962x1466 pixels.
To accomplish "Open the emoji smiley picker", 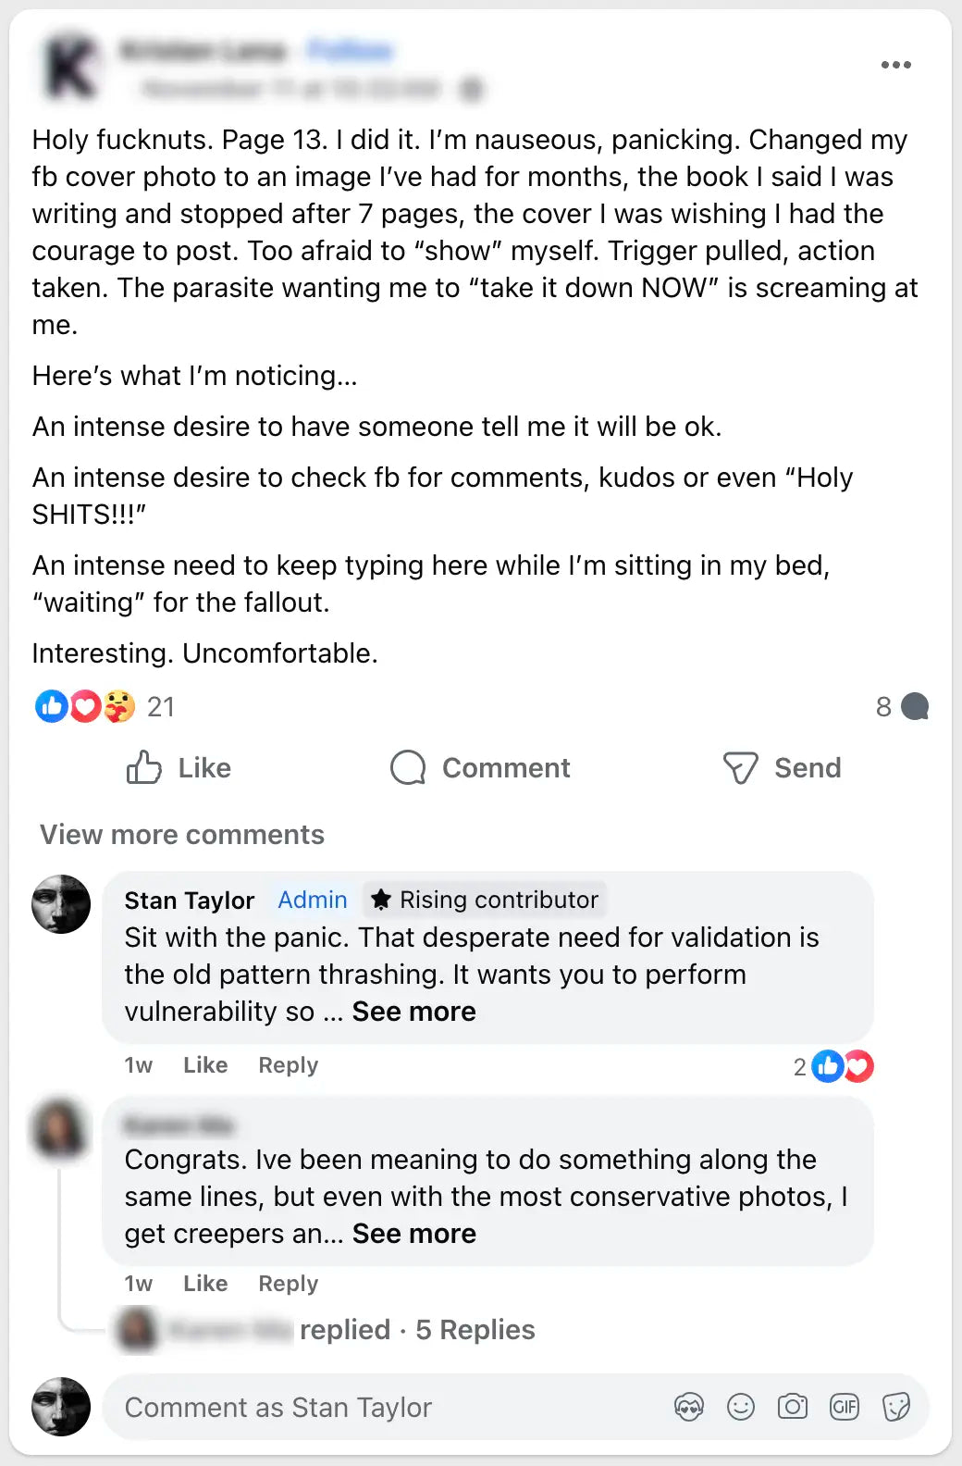I will click(741, 1408).
